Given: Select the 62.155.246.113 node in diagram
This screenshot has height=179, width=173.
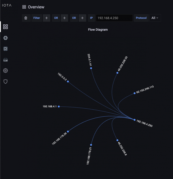Looking at the screenshot, I should 134,93.
